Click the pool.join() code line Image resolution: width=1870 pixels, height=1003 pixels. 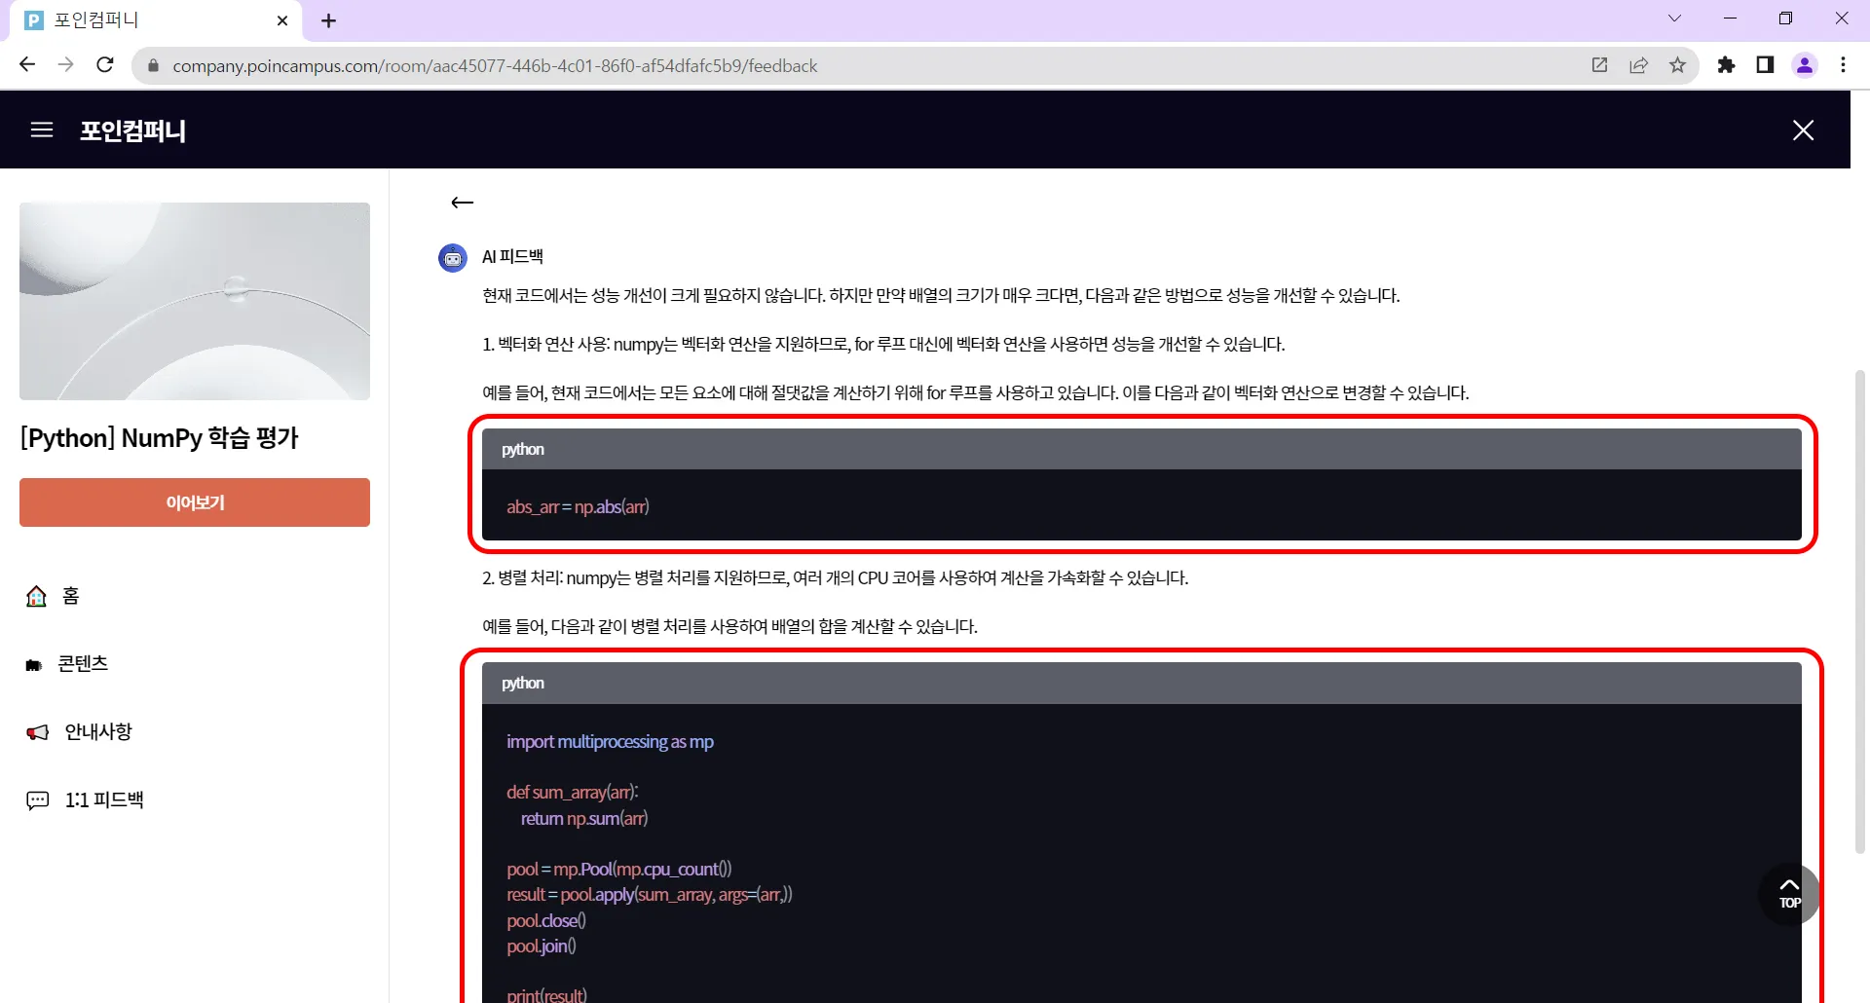pos(541,946)
